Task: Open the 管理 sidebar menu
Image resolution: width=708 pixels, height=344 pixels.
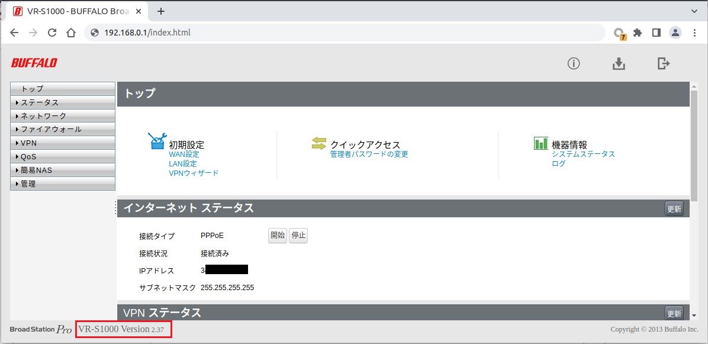Action: pos(63,184)
